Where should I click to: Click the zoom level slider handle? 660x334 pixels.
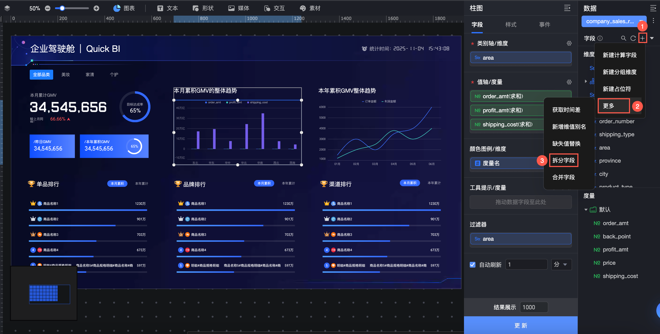tap(62, 8)
